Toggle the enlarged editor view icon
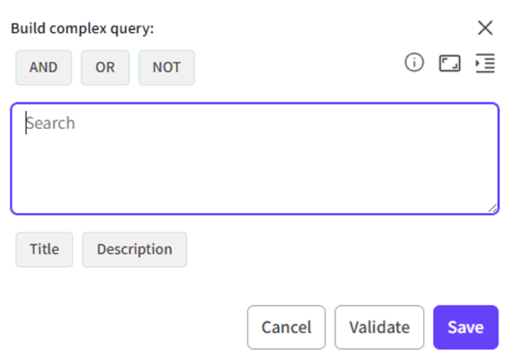 [x=449, y=64]
